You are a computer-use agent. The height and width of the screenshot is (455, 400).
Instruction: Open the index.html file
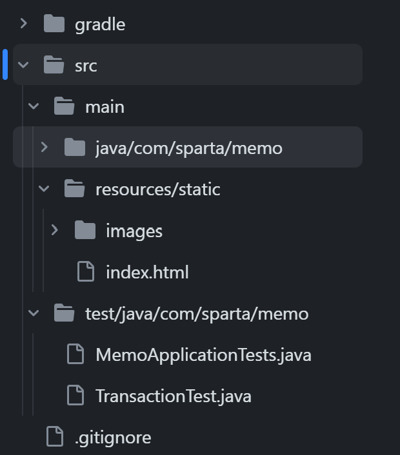point(147,272)
